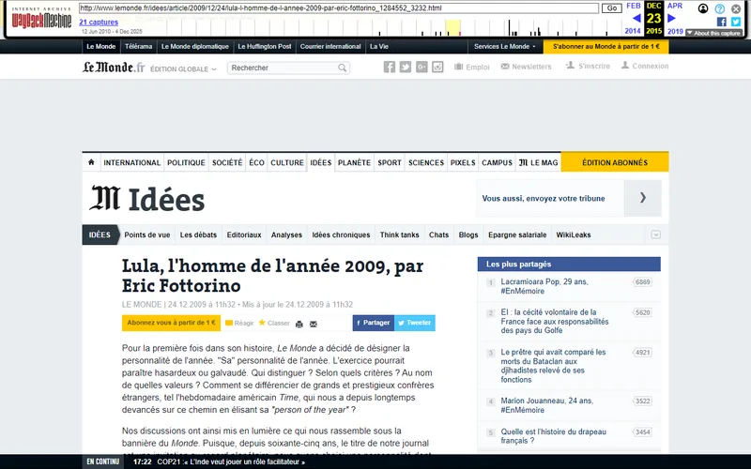Expand Édition Globale dropdown
Viewport: 751px width, 469px height.
(183, 68)
